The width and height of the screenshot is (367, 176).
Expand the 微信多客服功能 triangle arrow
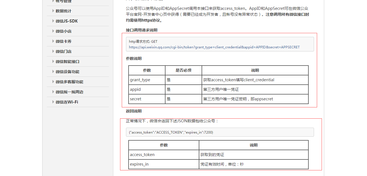(53, 82)
